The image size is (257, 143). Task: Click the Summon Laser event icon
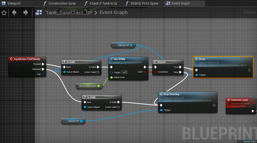point(229,100)
